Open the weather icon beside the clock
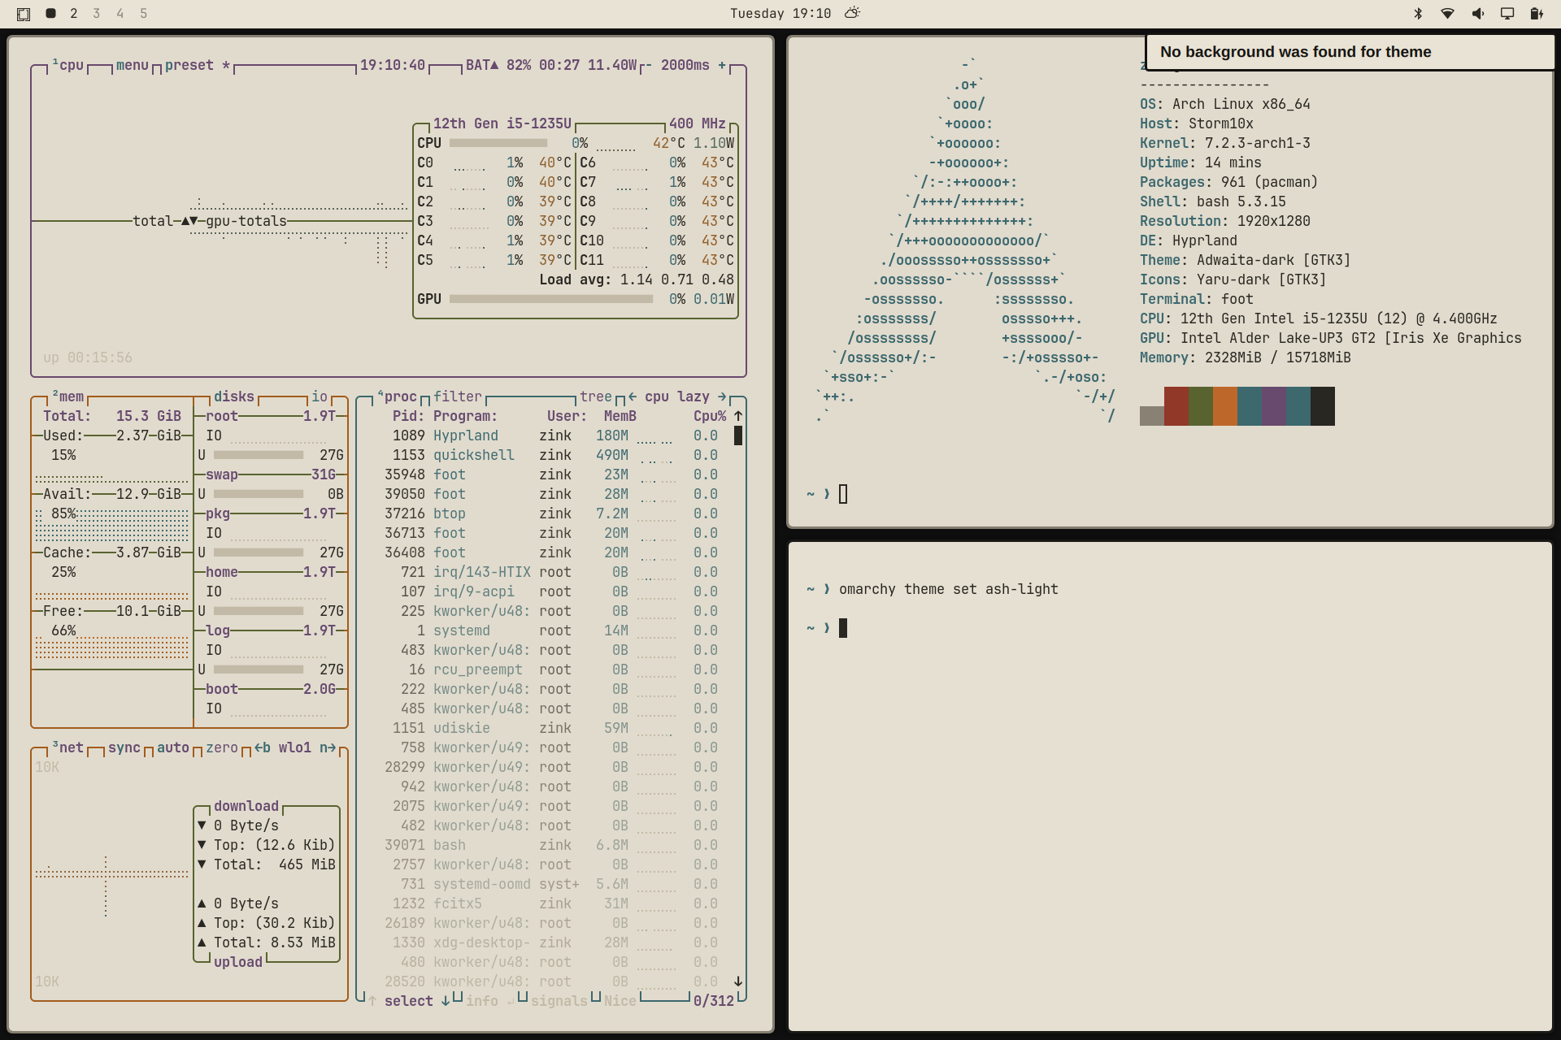 coord(852,13)
